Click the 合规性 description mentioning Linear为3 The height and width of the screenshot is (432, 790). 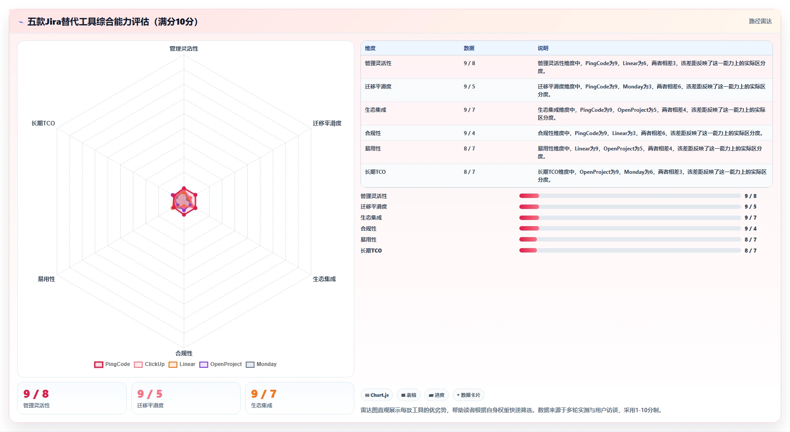coord(650,133)
